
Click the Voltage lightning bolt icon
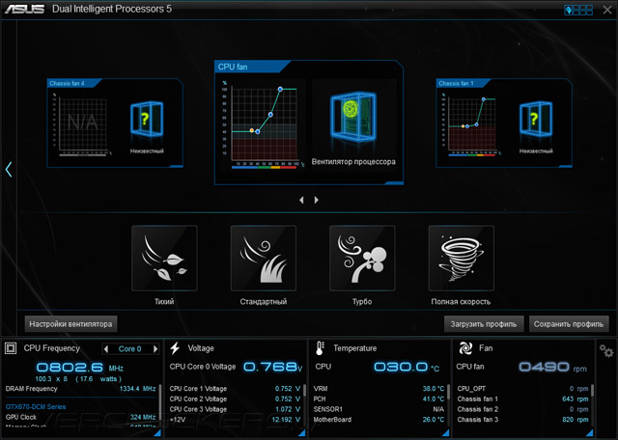[x=175, y=347]
